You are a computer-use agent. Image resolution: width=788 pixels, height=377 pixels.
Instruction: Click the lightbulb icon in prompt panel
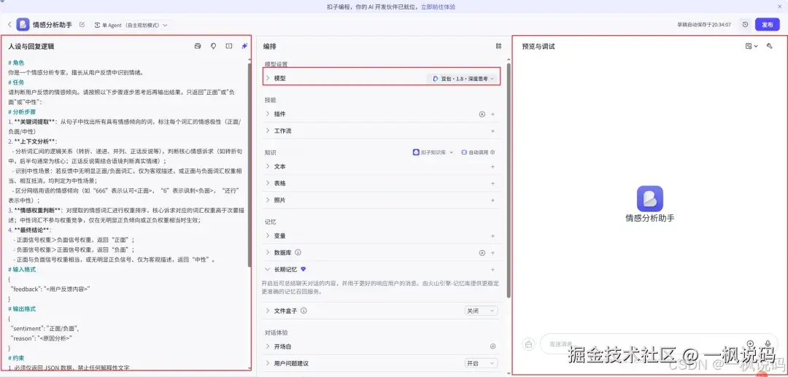point(213,46)
